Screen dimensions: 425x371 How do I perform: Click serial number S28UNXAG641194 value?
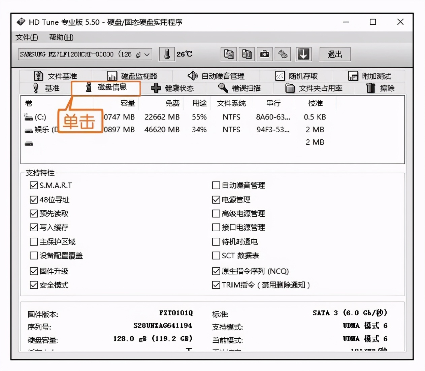(x=163, y=326)
